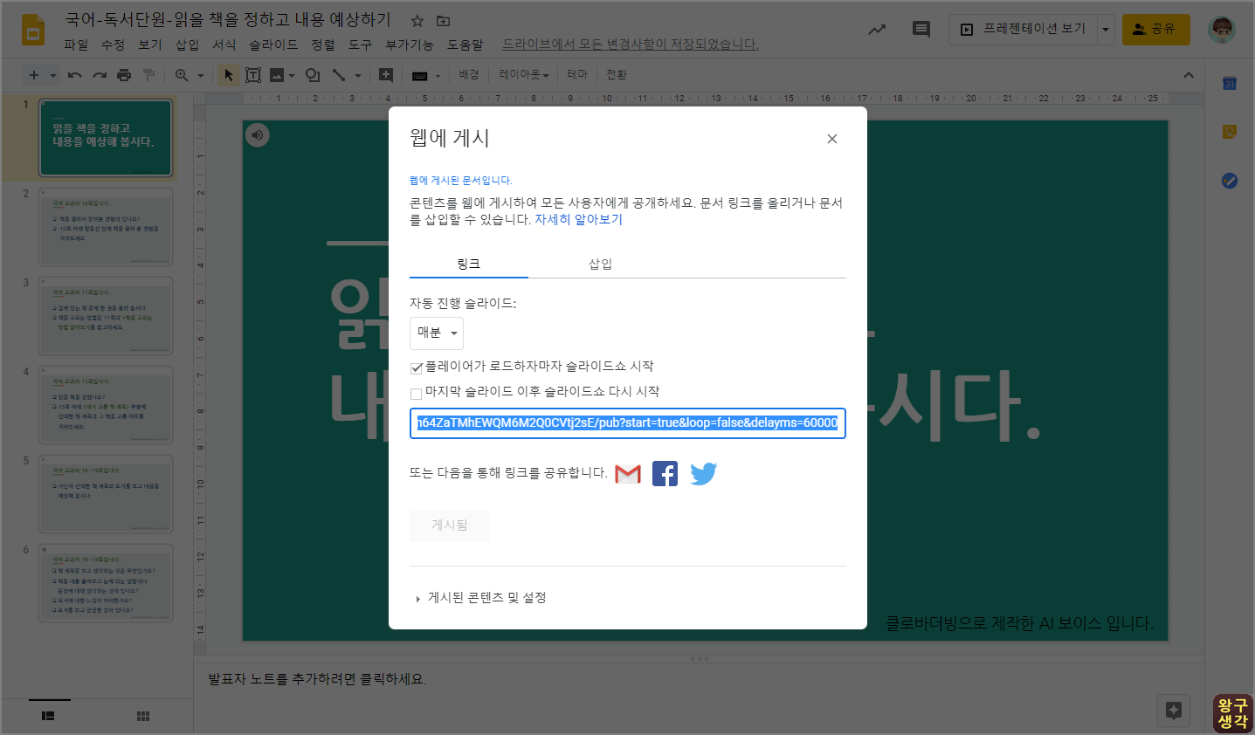Toggle 마지막 슬라이드 이후 슬라이드쇼 다시 시작 checkbox

417,393
